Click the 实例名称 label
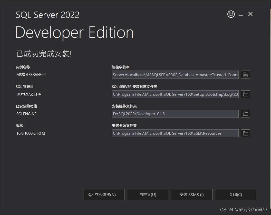Viewport: 271px width, 215px height. coord(23,67)
